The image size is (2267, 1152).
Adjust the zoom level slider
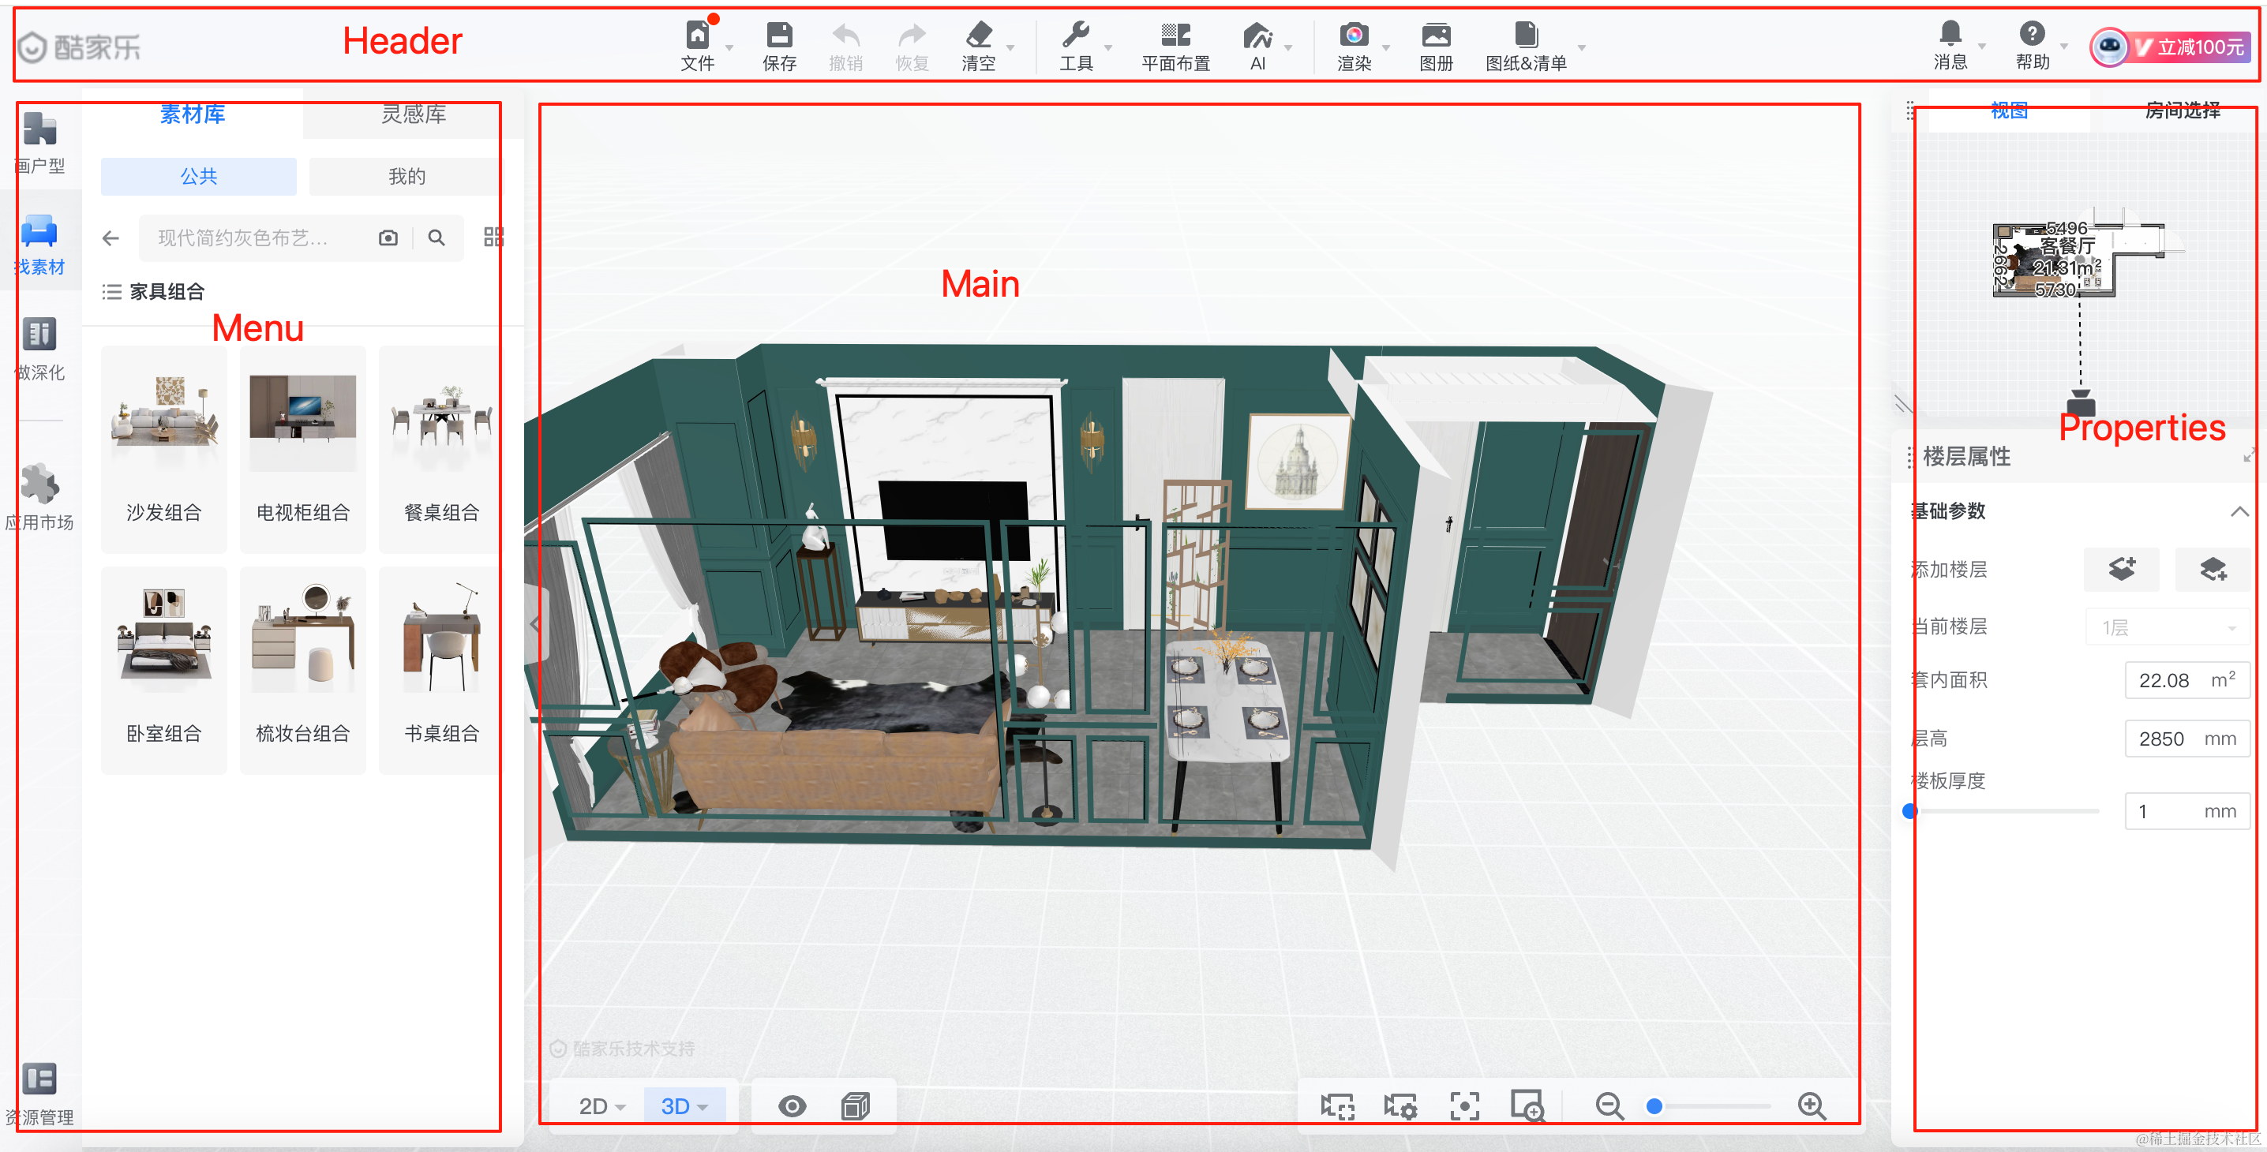coord(1654,1106)
